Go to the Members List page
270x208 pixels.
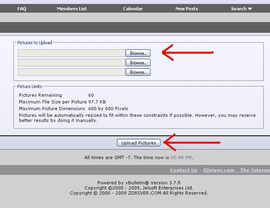pyautogui.click(x=72, y=9)
